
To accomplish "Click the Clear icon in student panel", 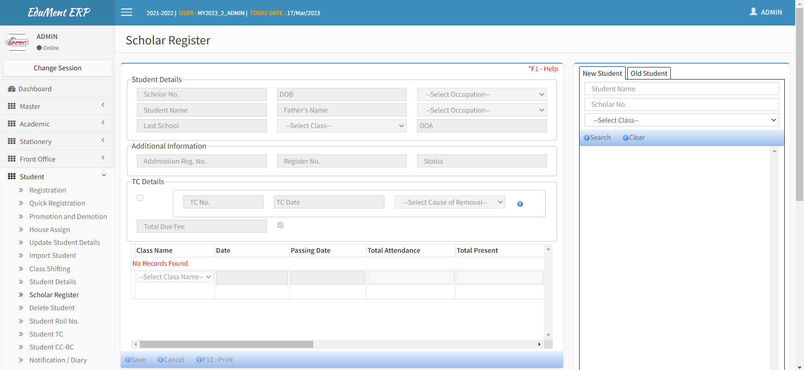I will pyautogui.click(x=625, y=138).
